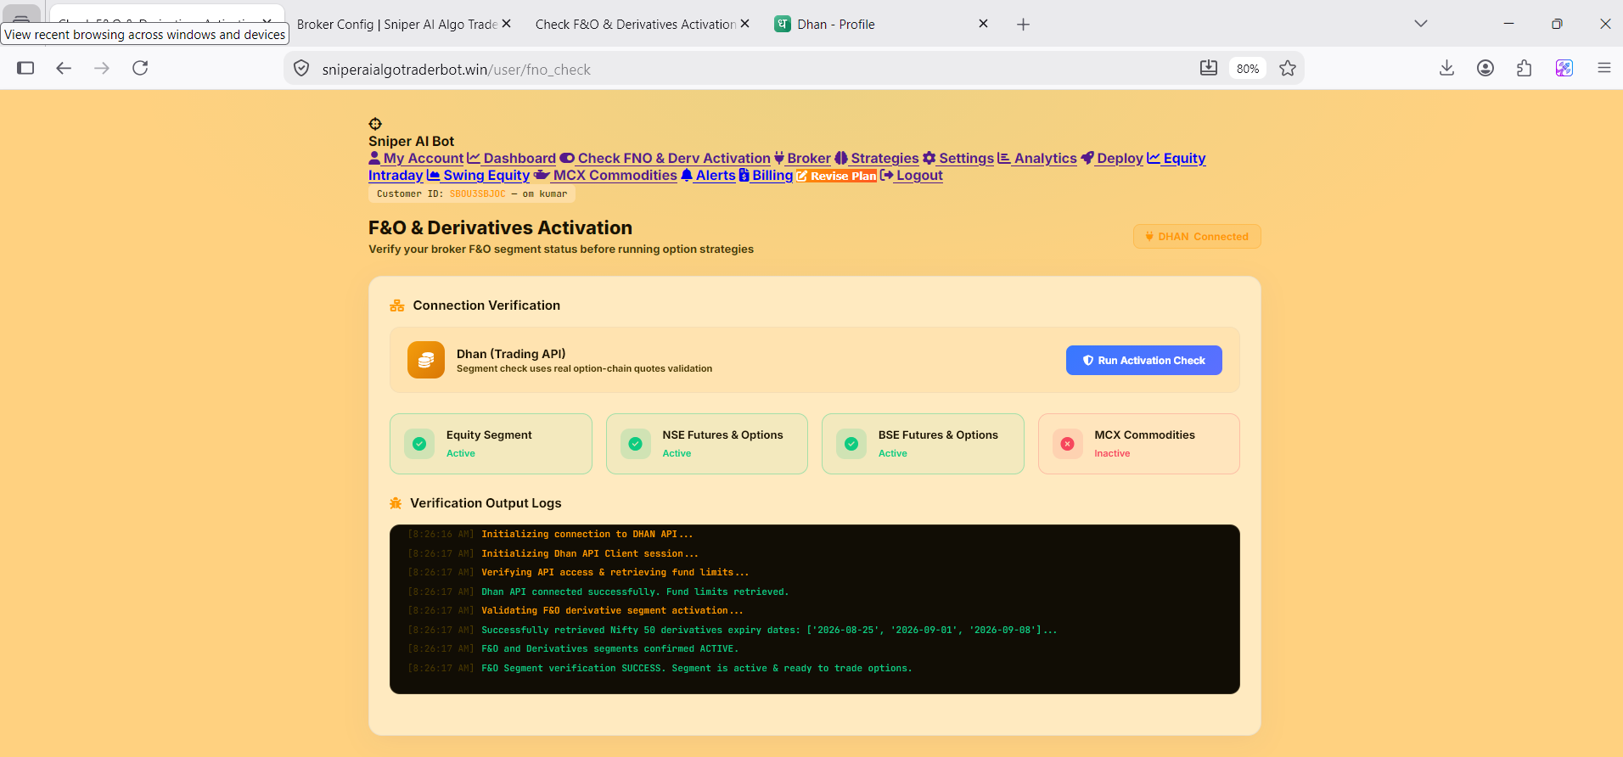This screenshot has height=757, width=1623.
Task: Click the Sniper AI Bot crosshair logo
Action: click(x=375, y=124)
